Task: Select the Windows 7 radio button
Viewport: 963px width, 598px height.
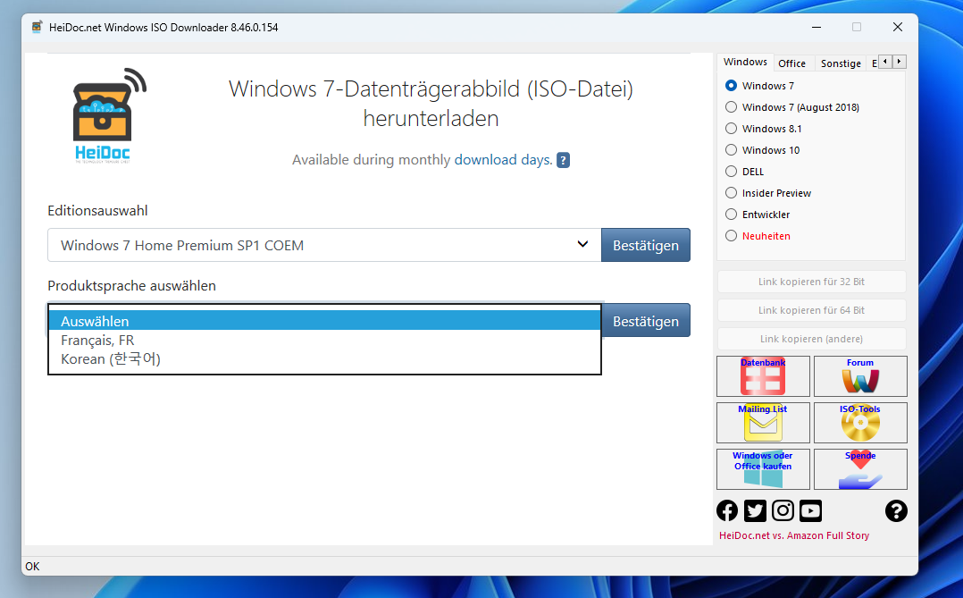Action: click(x=731, y=86)
